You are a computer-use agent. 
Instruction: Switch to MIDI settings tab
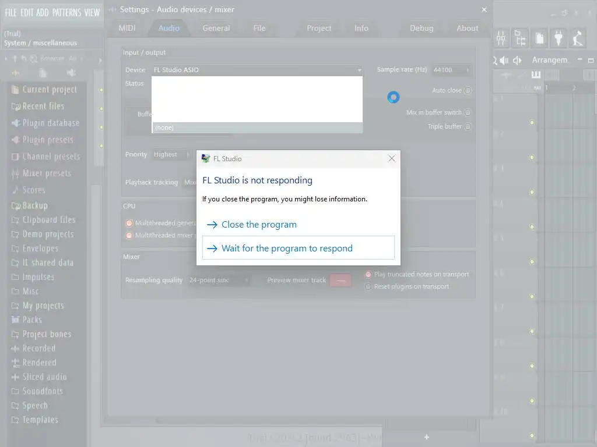(x=127, y=28)
